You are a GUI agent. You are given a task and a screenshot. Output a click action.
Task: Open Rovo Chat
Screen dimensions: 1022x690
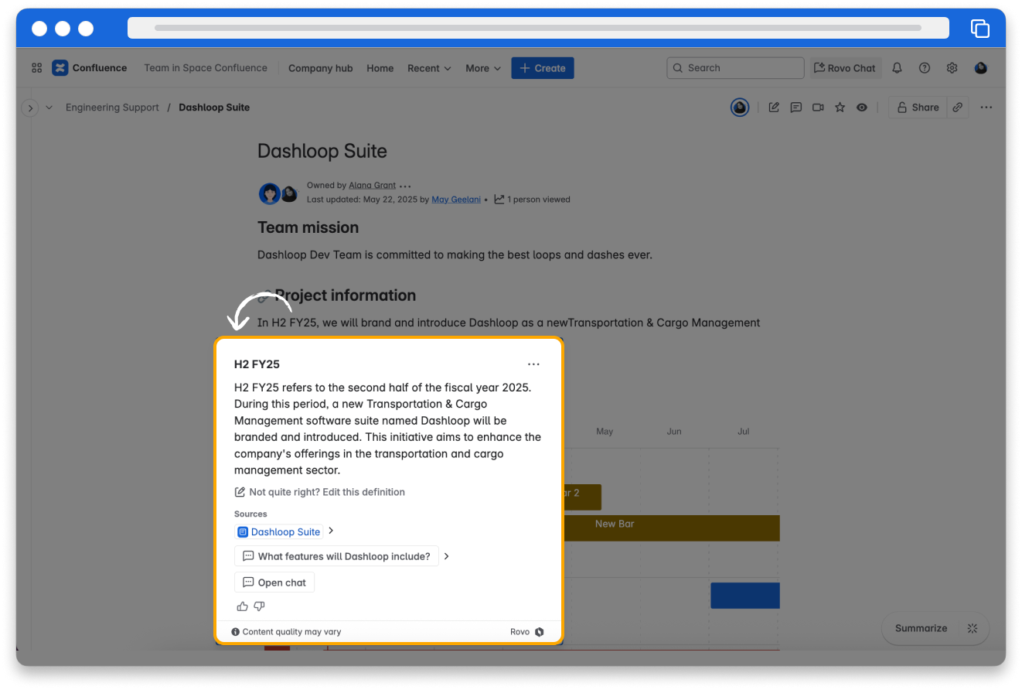tap(844, 68)
